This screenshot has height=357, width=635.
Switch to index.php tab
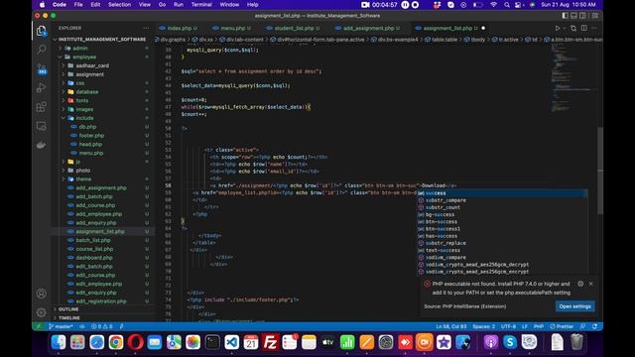click(x=179, y=28)
